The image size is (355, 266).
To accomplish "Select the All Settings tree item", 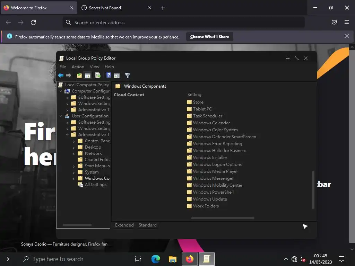I will point(92,185).
